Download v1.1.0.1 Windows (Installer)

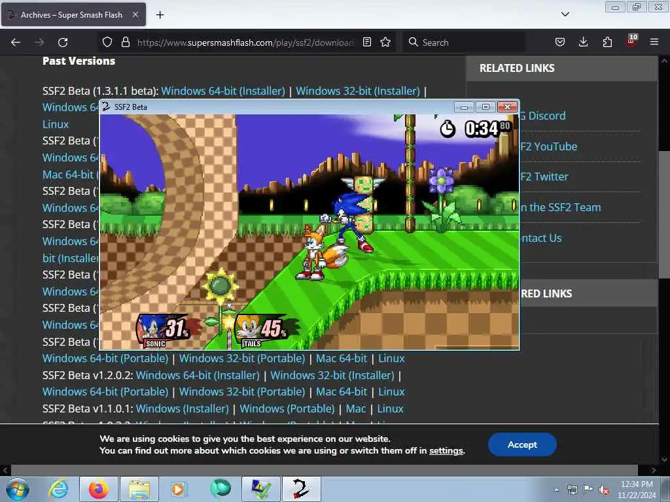click(183, 409)
